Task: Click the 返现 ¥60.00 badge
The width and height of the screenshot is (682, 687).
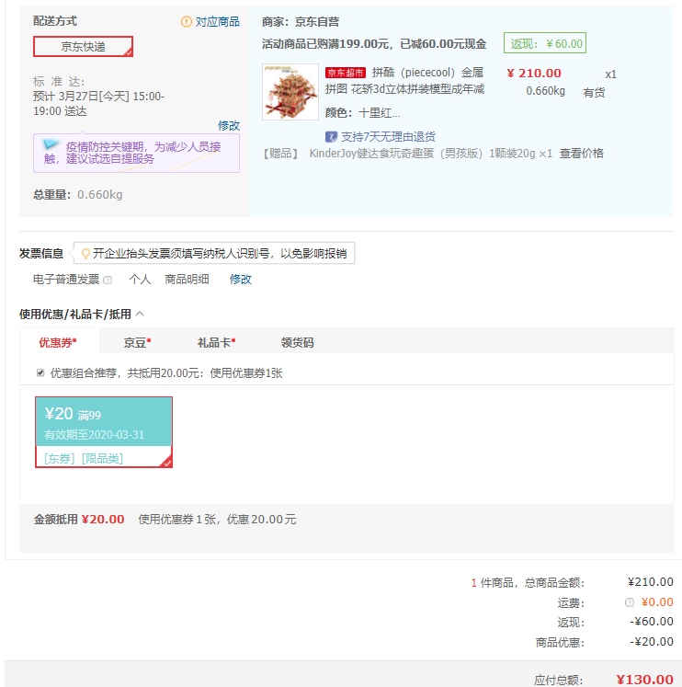Action: coord(545,43)
